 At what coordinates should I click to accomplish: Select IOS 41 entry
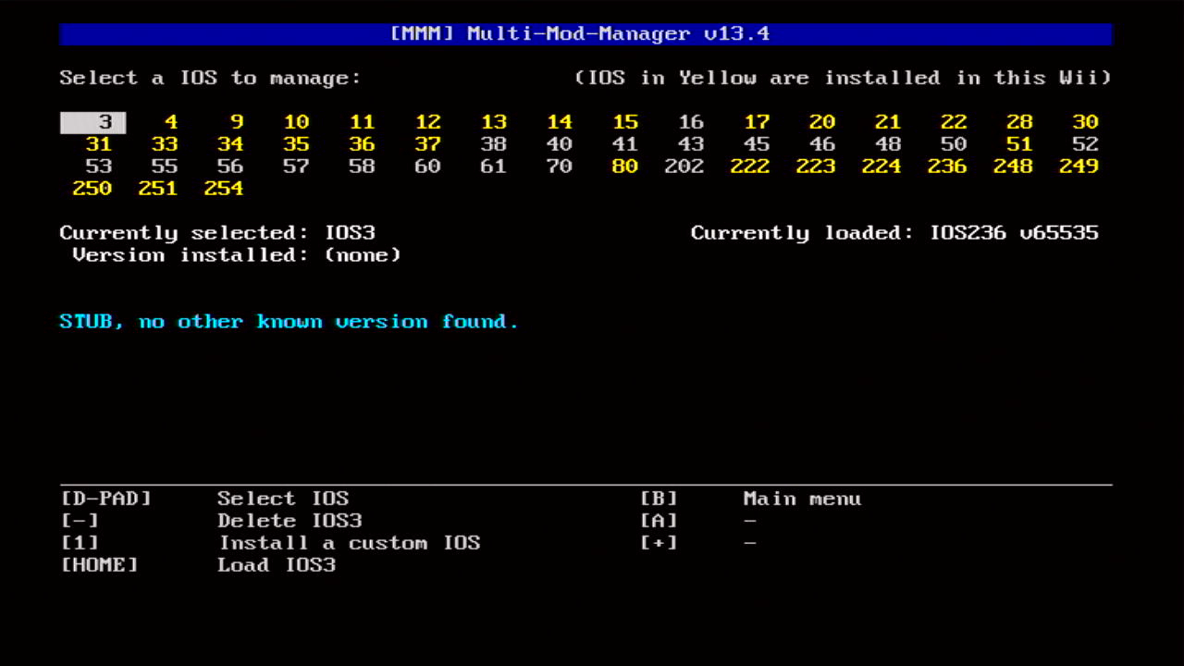[x=625, y=144]
